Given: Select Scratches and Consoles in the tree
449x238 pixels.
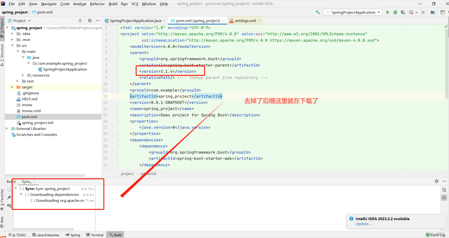Looking at the screenshot, I should [36, 135].
